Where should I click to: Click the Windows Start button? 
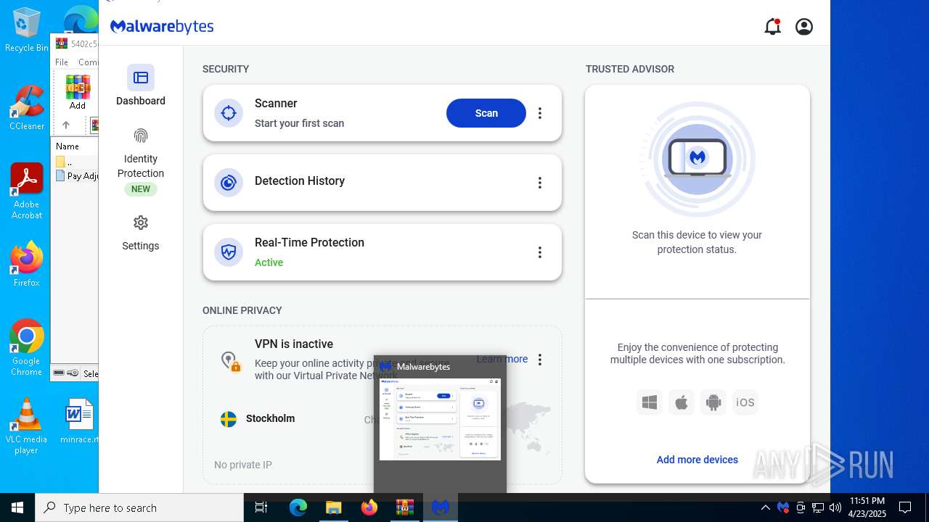pyautogui.click(x=17, y=507)
